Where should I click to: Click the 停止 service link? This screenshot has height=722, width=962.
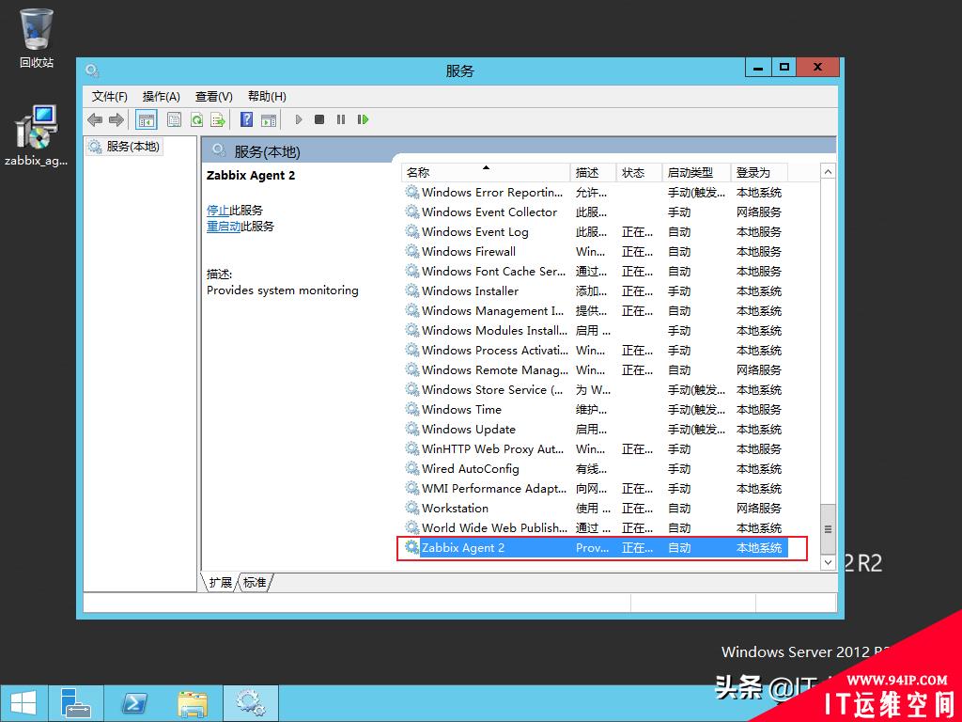pyautogui.click(x=218, y=210)
